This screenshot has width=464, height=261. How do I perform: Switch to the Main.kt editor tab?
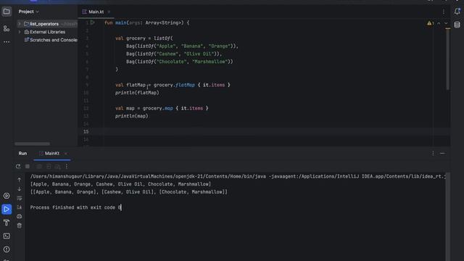point(96,12)
